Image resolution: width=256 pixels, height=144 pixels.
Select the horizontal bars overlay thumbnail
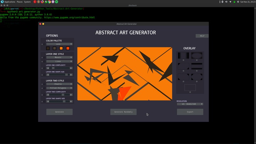click(197, 66)
